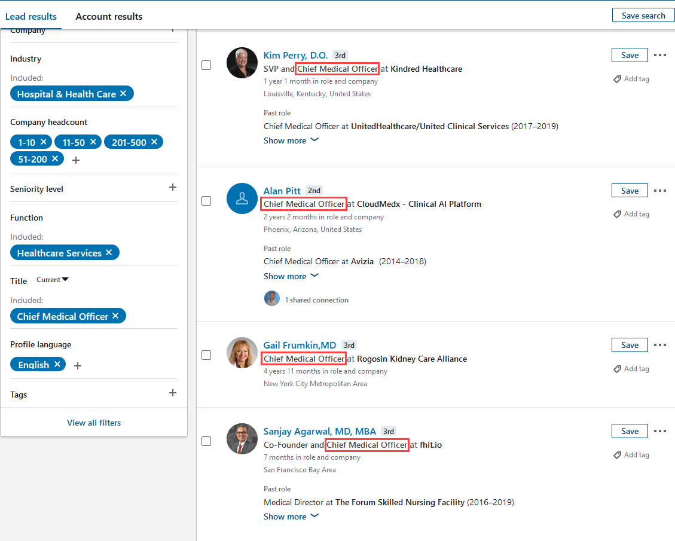Click Kim Perry's profile photo

pos(242,63)
